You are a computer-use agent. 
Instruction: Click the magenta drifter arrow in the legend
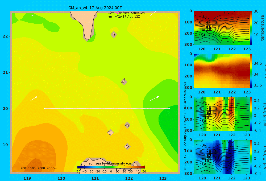click(x=117, y=13)
